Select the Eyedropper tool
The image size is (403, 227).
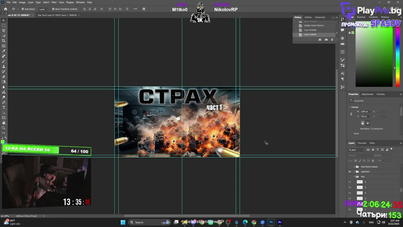4,51
